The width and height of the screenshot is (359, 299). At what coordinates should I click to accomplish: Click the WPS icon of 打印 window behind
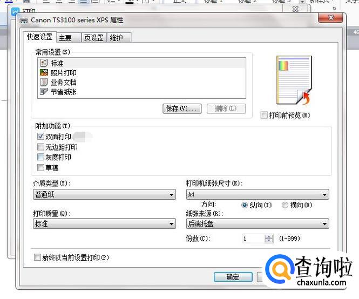tap(15, 11)
